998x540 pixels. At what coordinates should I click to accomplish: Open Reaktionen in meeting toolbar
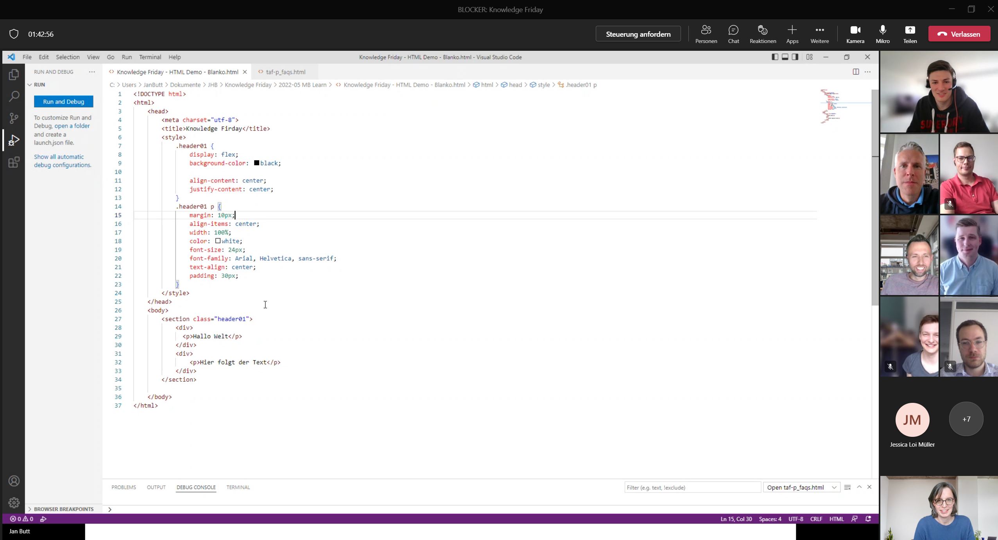[x=763, y=34]
